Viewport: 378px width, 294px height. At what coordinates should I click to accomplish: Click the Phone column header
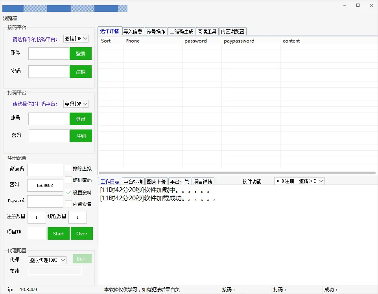[133, 41]
